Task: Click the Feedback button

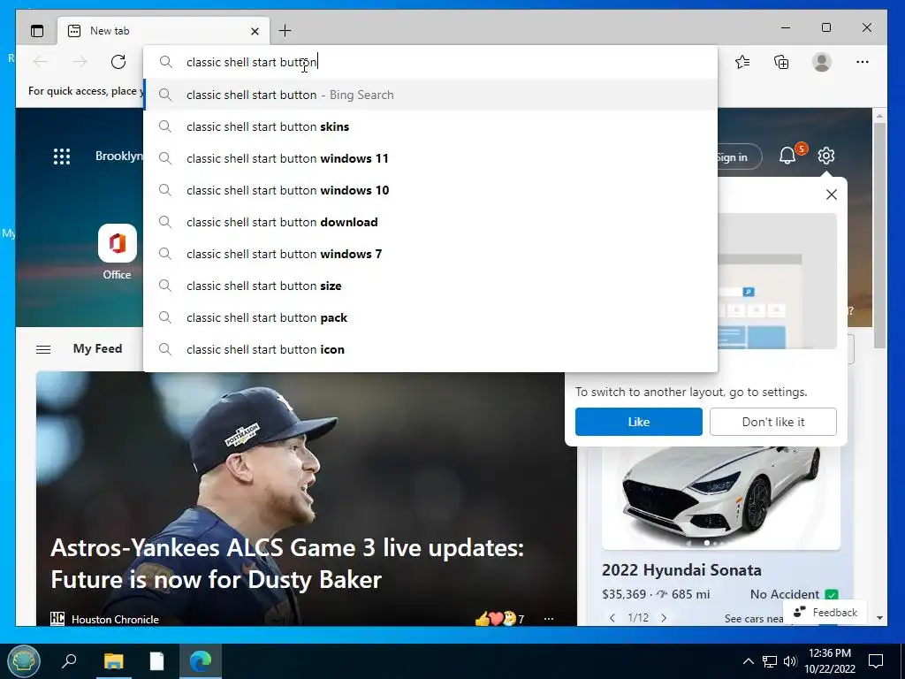Action: point(825,612)
